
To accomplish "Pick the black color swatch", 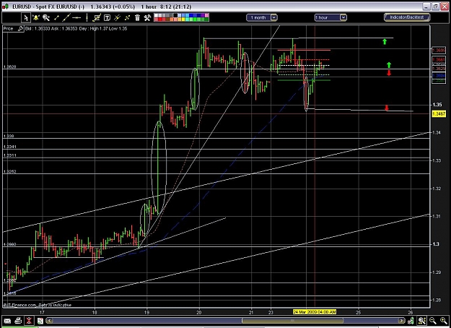I will point(175,15).
